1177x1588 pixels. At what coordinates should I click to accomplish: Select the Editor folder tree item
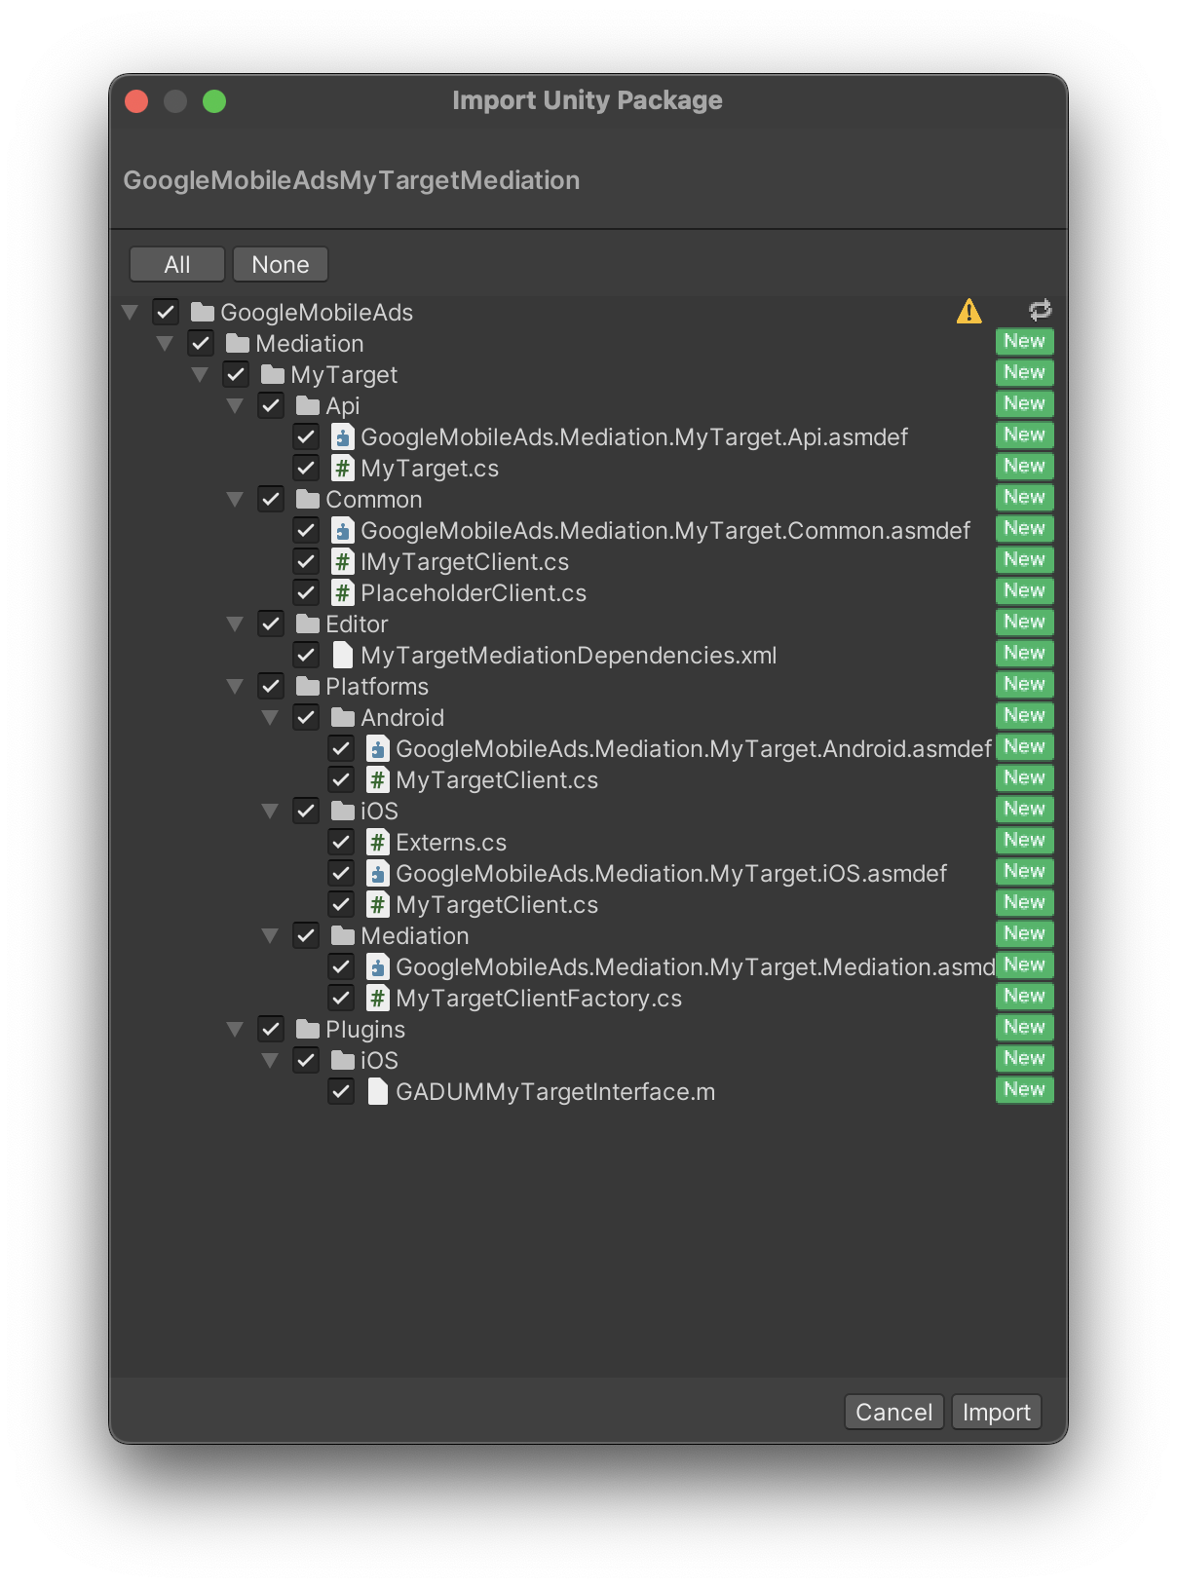click(357, 624)
